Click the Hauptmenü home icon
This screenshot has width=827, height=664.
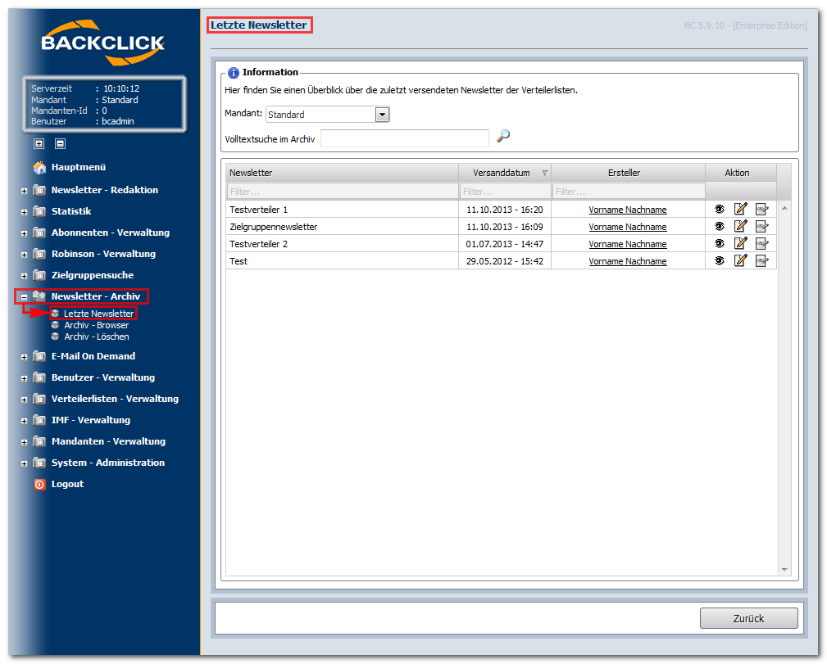(x=39, y=167)
